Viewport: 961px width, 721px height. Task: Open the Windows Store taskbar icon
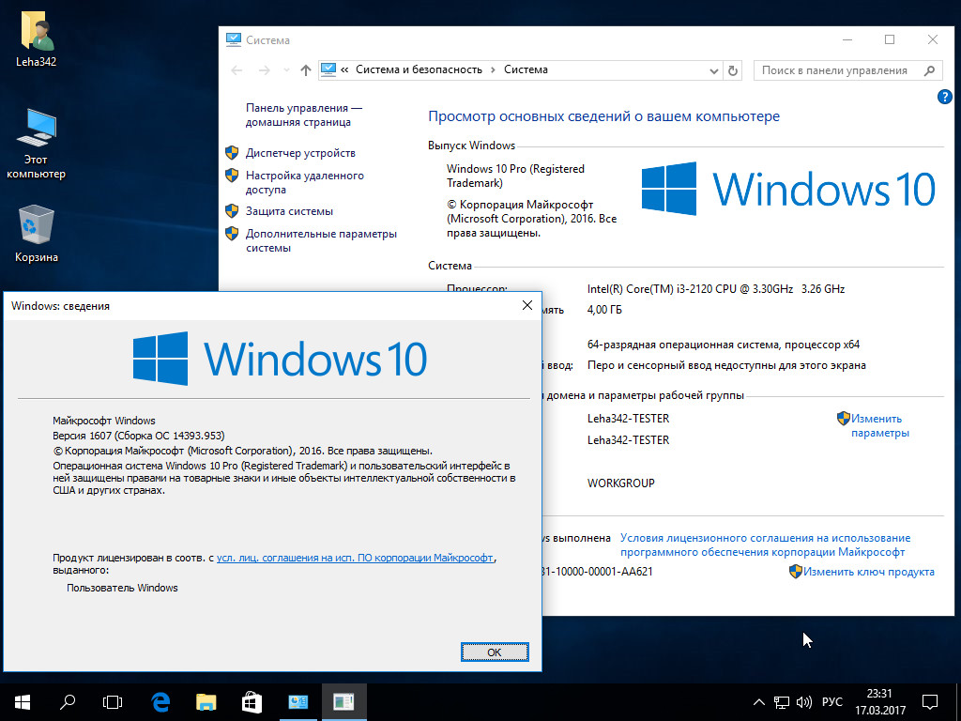252,702
